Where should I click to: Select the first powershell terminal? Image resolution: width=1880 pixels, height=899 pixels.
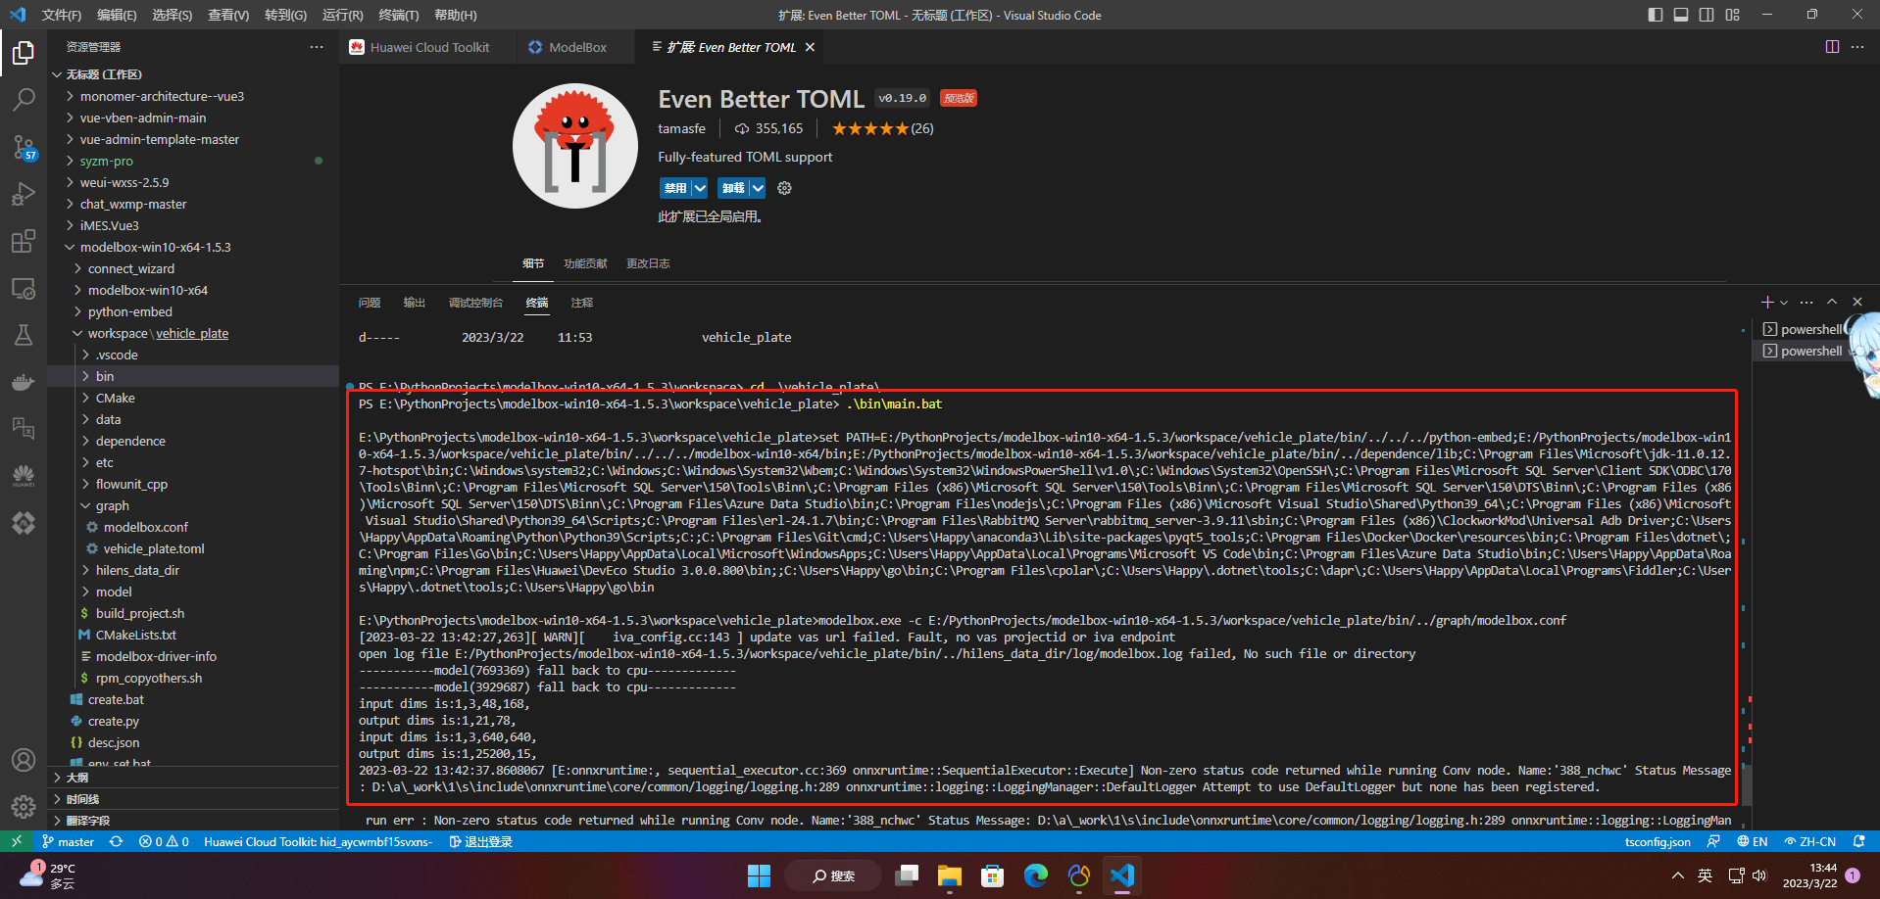(1803, 329)
